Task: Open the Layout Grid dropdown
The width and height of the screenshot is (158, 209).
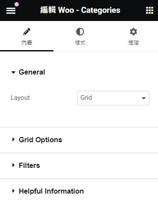Action: point(113,98)
